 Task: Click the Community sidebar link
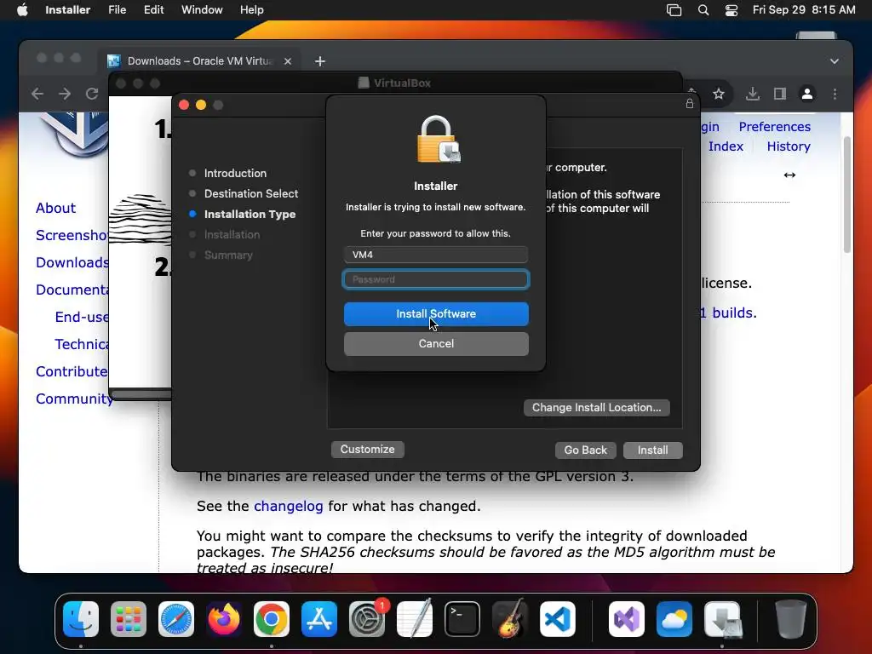click(74, 399)
